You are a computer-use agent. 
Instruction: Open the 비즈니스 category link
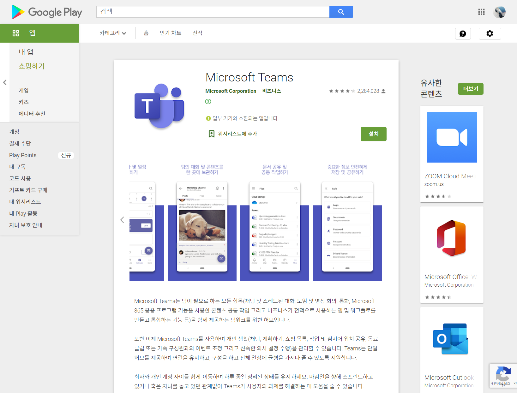(x=272, y=91)
